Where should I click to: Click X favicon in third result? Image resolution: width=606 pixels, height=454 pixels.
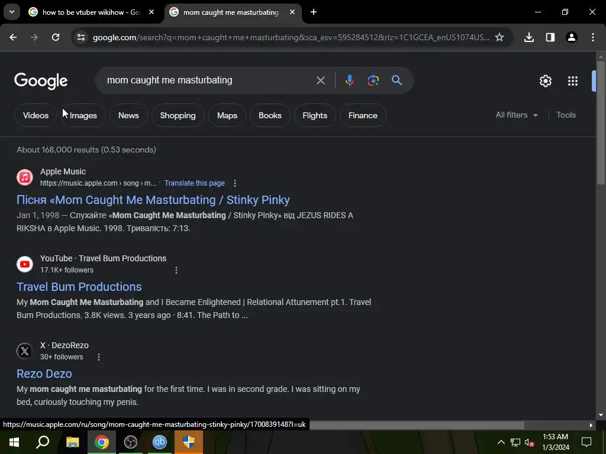(25, 351)
